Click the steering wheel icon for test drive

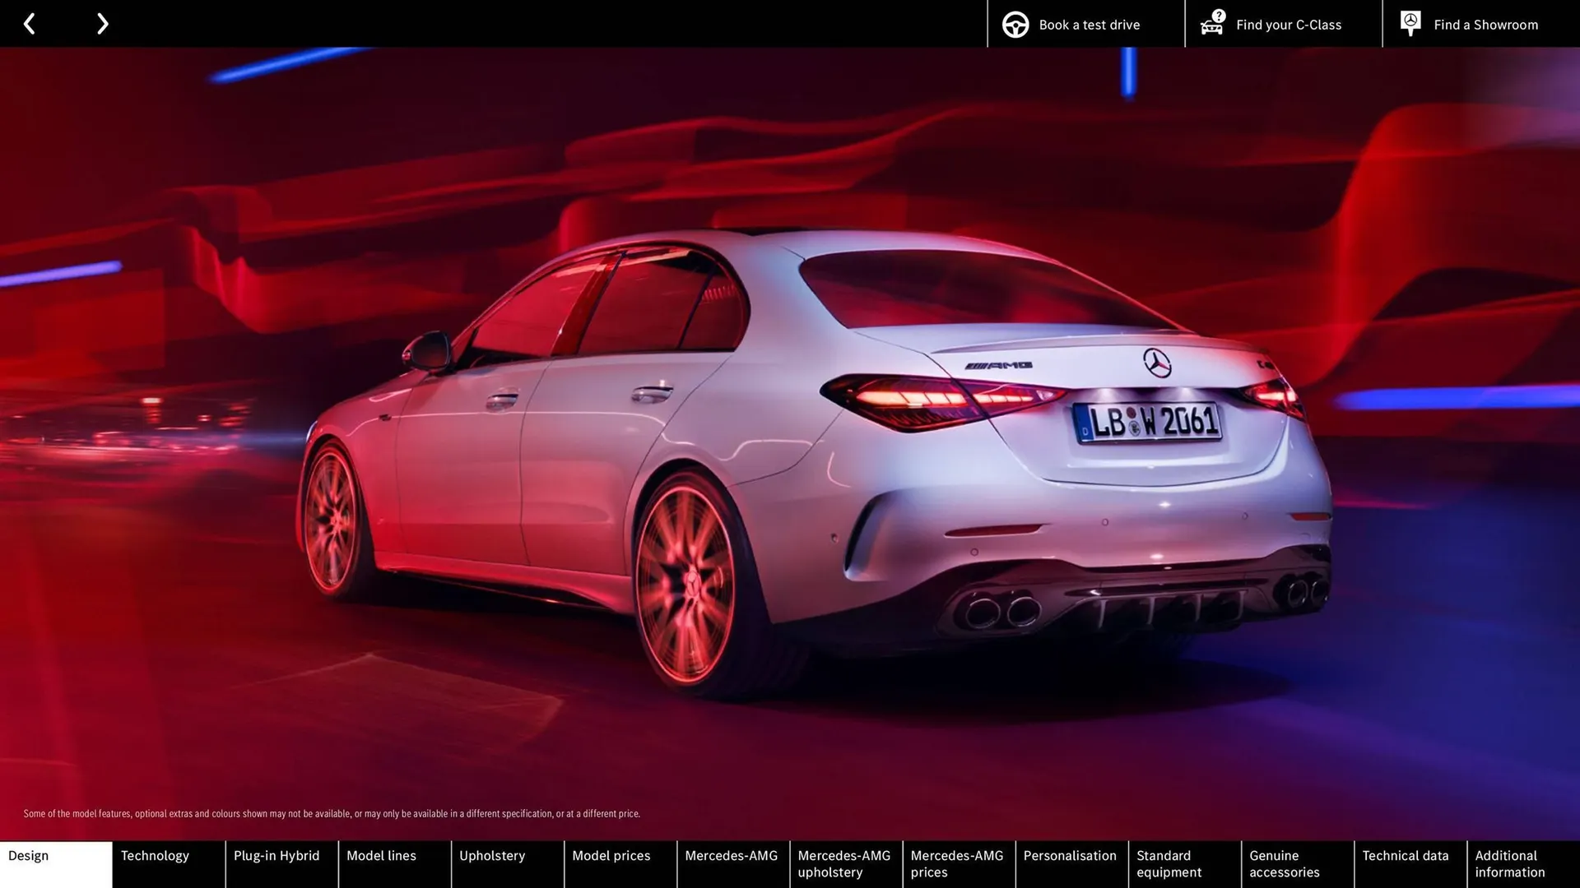[1015, 24]
